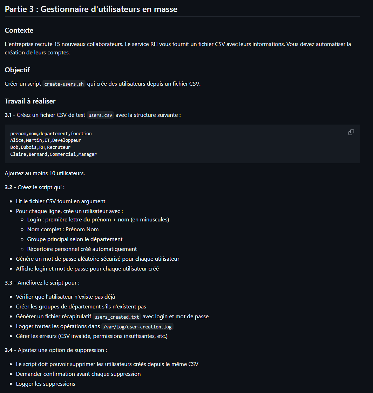The height and width of the screenshot is (393, 373).
Task: Click the "Partie 3" main heading
Action: [91, 9]
